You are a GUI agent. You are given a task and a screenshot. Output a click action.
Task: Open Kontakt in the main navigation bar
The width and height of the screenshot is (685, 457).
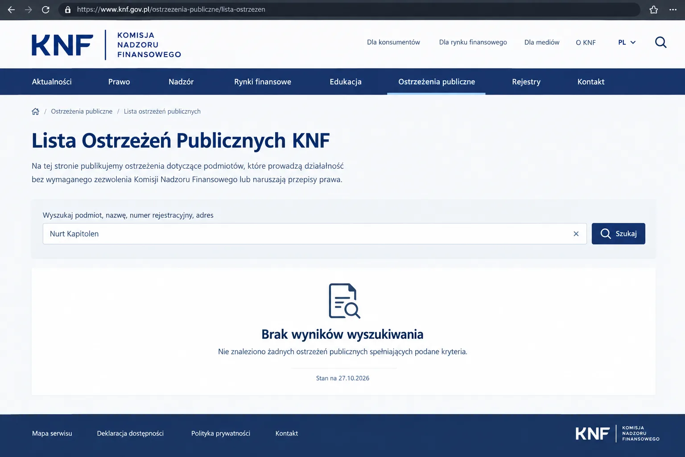tap(591, 82)
